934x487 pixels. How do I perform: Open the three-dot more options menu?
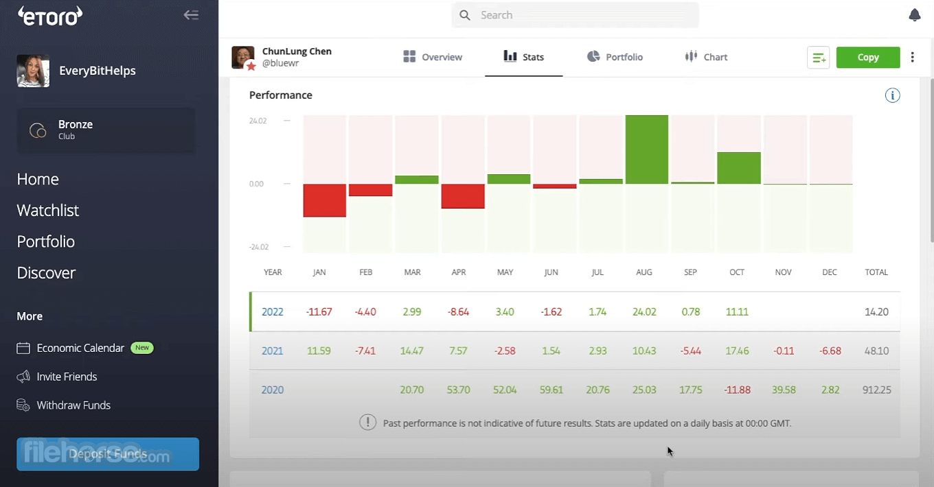(x=912, y=58)
